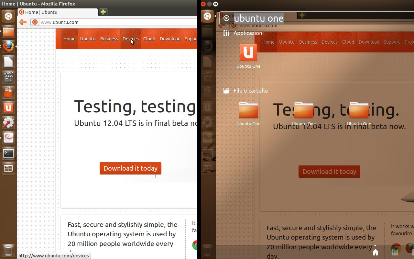
Task: Click the 'Testing, testing' headline in left Firefox
Action: click(136, 106)
